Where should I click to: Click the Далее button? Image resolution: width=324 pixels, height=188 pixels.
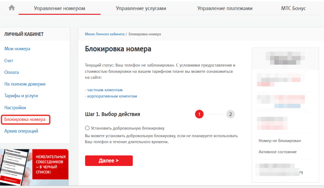click(x=109, y=161)
